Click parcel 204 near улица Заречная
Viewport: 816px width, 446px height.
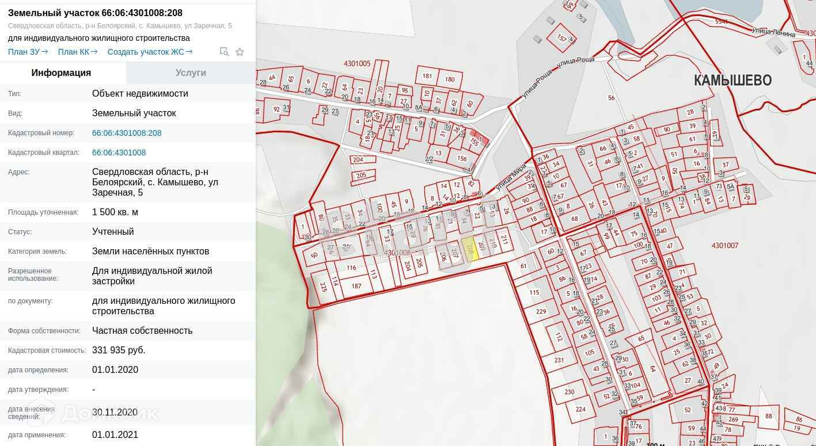point(407,265)
